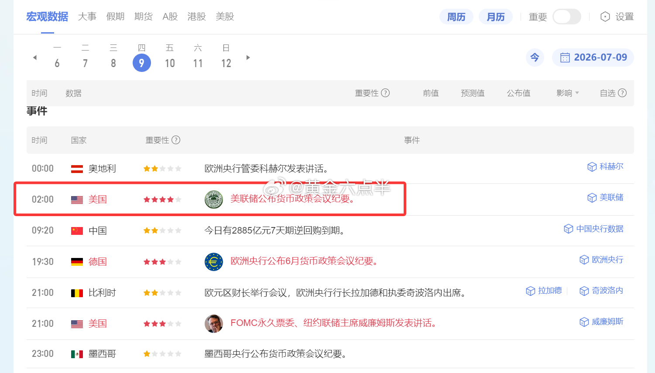The width and height of the screenshot is (655, 373).
Task: Click 墨西哥央行公布货币政策会议纪要 event text
Action: [276, 354]
